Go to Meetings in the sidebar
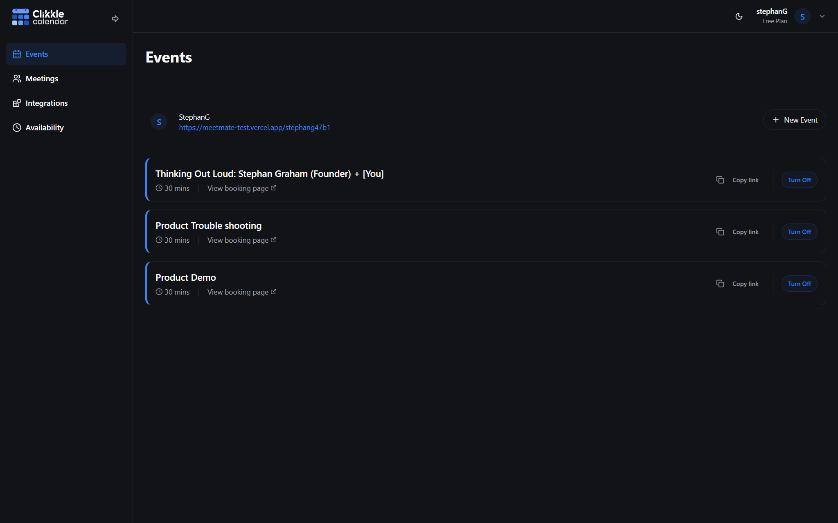Viewport: 838px width, 523px height. pyautogui.click(x=42, y=78)
